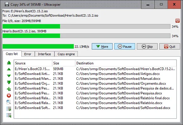Remove item with the red X icon
Image resolution: width=183 pixels, height=125 pixels.
pos(9,96)
